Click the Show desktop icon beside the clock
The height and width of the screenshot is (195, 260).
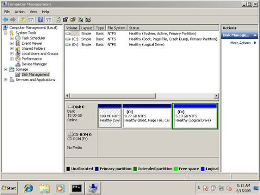tap(256, 188)
